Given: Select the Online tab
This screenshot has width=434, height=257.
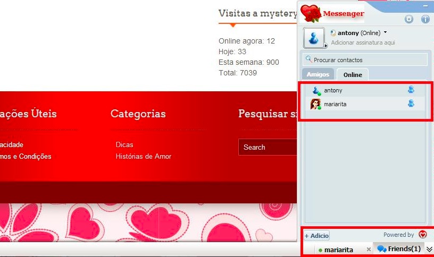Looking at the screenshot, I should (352, 75).
